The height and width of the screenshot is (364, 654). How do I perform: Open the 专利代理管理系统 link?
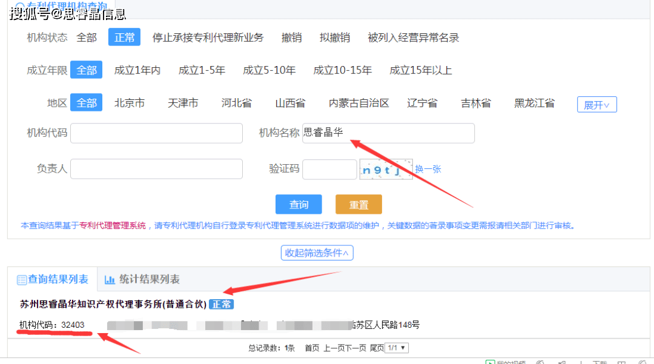coord(113,225)
